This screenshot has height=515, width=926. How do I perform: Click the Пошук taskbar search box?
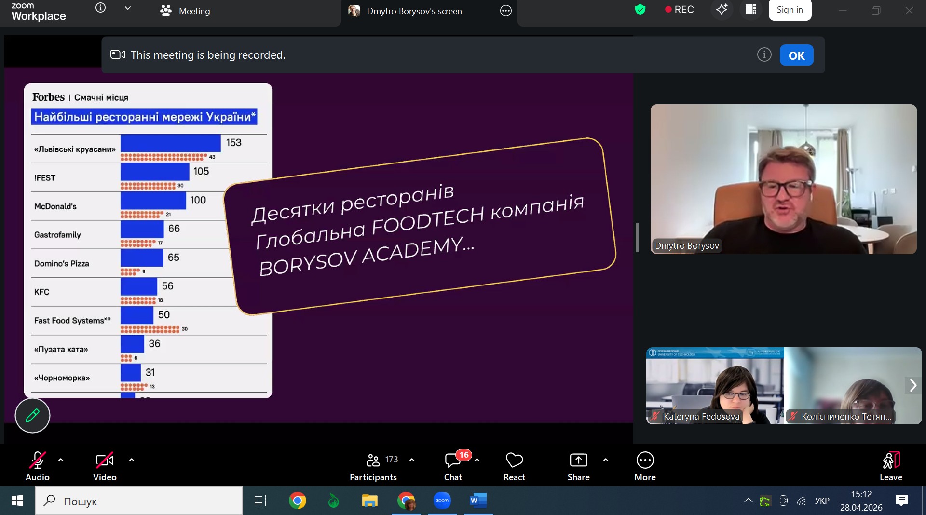pos(139,501)
